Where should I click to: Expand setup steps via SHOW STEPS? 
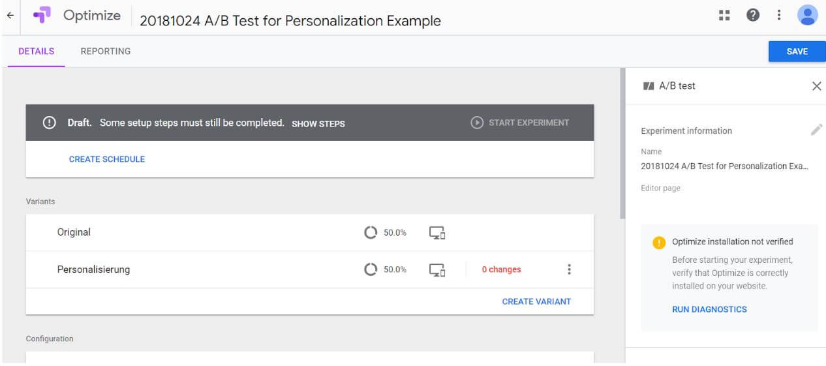click(x=318, y=123)
